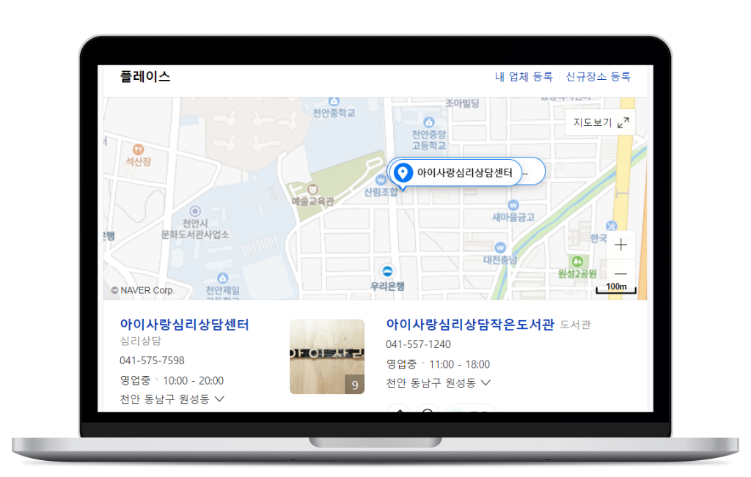Image resolution: width=751 pixels, height=477 pixels.
Task: View the listing photo thumbnail with 9 badge
Action: coord(327,356)
